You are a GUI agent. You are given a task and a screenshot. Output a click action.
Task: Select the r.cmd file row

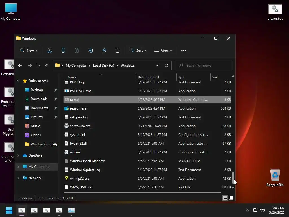147,100
